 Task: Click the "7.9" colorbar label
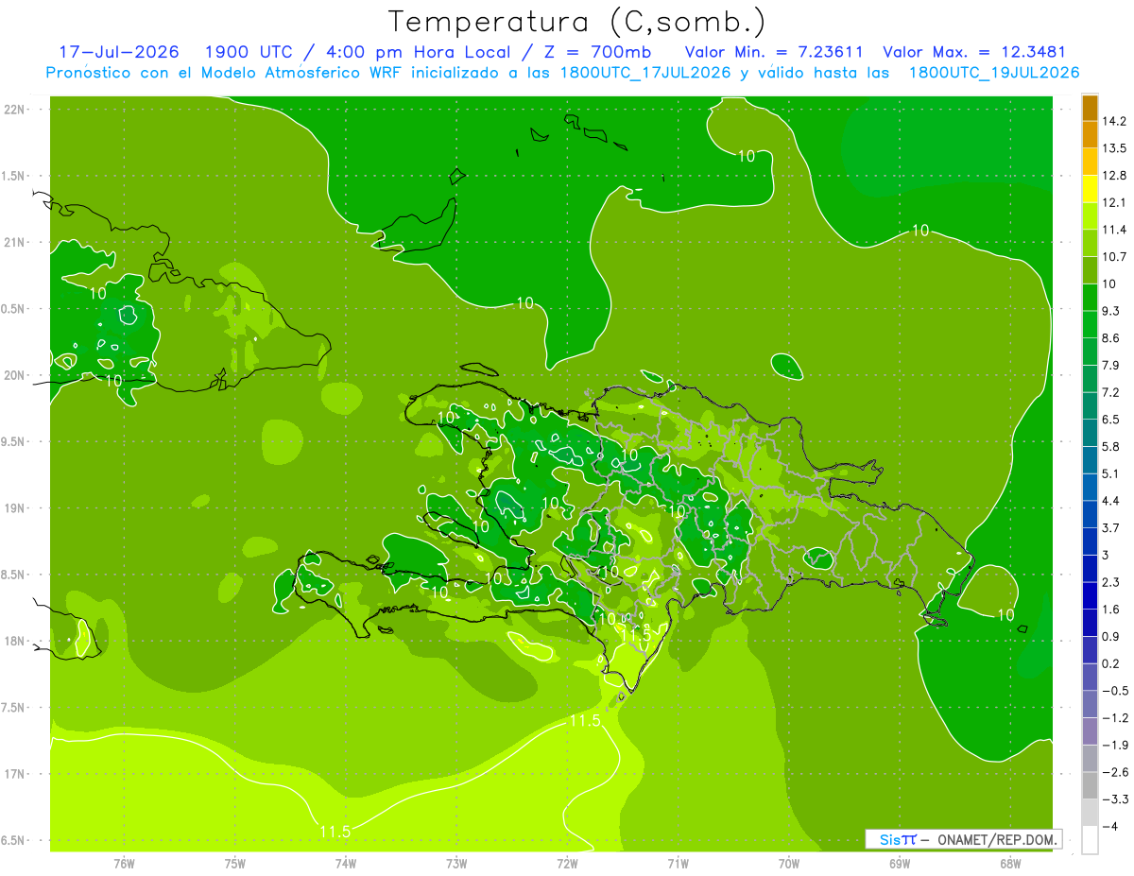[1111, 366]
